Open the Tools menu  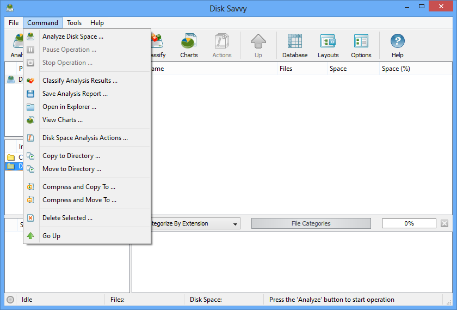[x=74, y=23]
